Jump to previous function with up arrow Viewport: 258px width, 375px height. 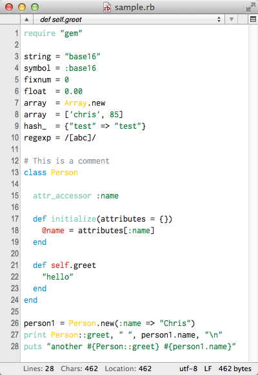26,19
